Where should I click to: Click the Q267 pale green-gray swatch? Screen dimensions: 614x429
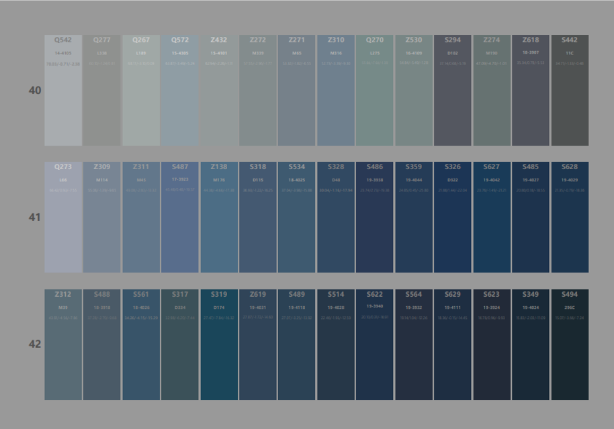(141, 91)
